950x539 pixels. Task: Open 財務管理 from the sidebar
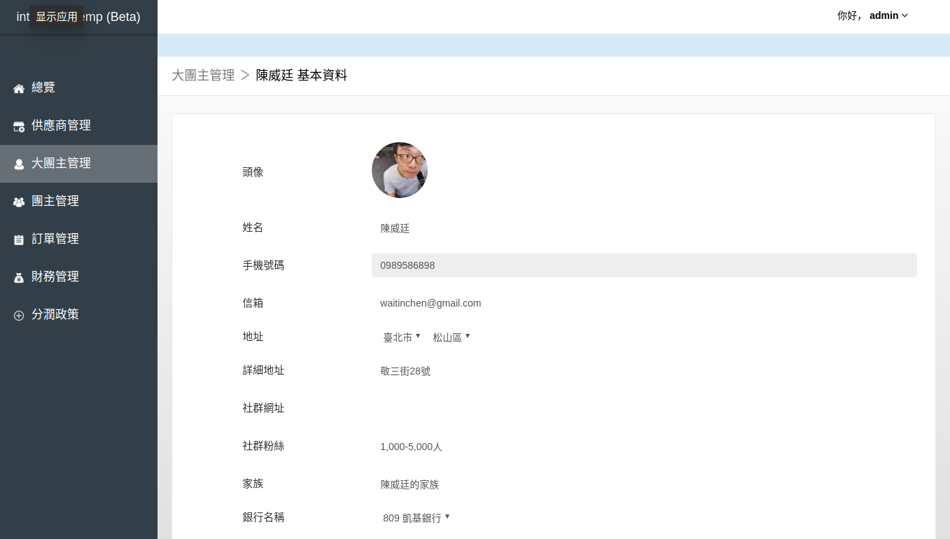[78, 277]
